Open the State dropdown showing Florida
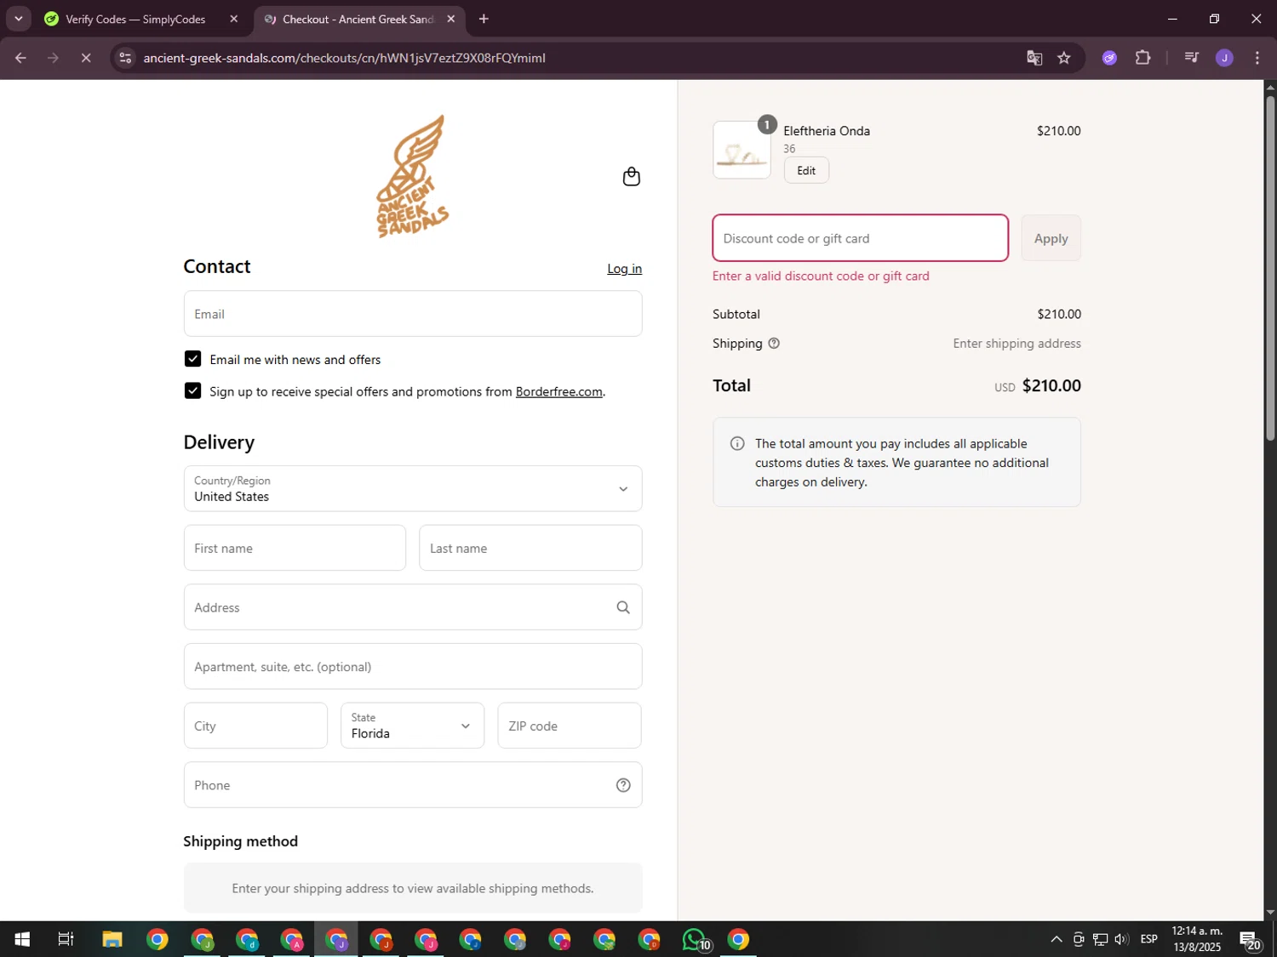 click(412, 726)
